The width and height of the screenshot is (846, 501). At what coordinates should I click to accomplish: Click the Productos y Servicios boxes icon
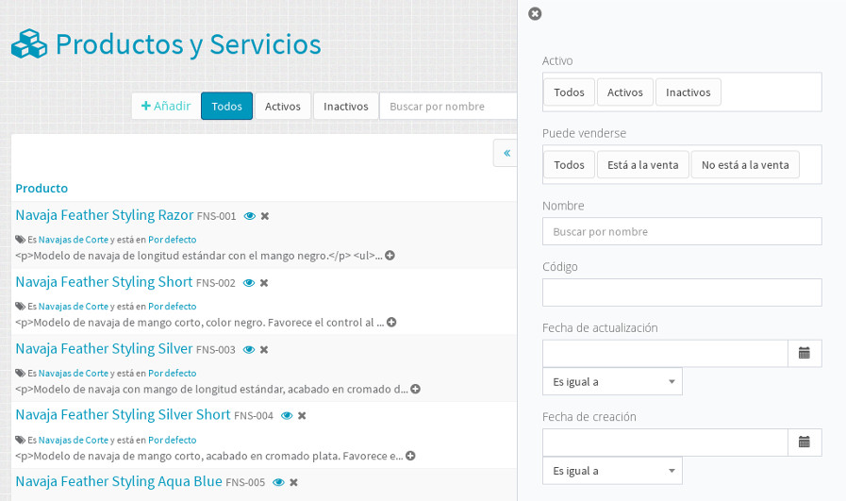(29, 43)
